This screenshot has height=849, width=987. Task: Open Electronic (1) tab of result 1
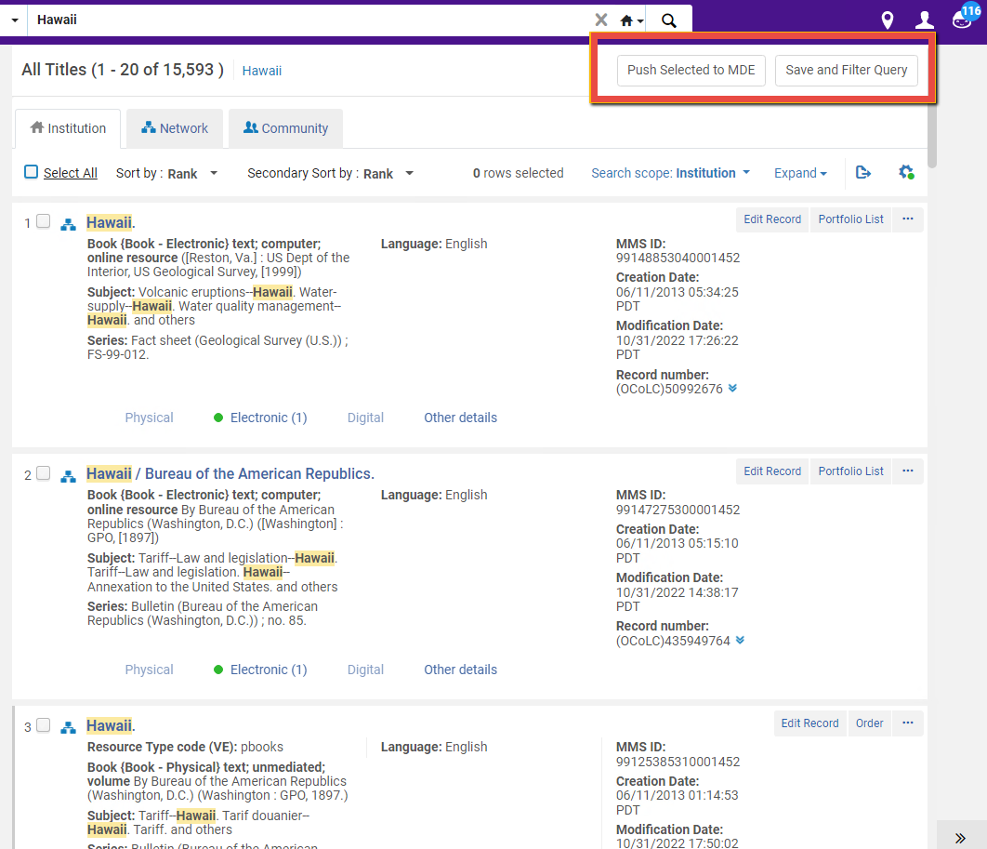tap(260, 418)
